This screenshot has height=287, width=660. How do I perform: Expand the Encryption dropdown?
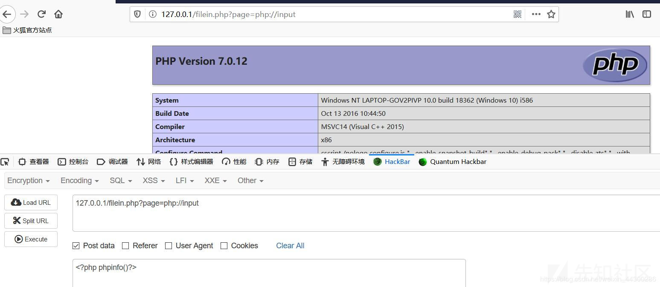click(x=29, y=181)
